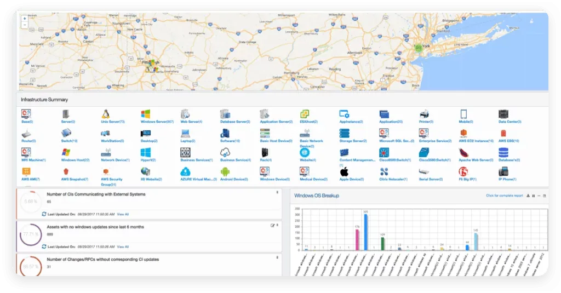The width and height of the screenshot is (561, 293).
Task: Zoom in on the map with plus button
Action: coord(25,19)
